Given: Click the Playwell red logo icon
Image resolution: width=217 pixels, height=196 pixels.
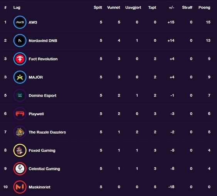Looking at the screenshot, I should tap(20, 114).
